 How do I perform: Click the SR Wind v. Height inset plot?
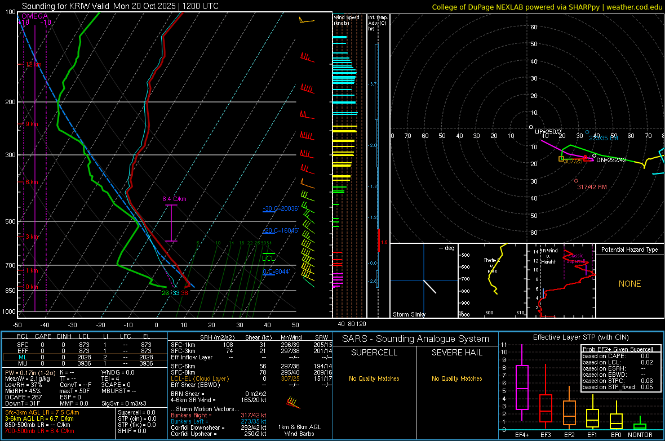coord(561,280)
